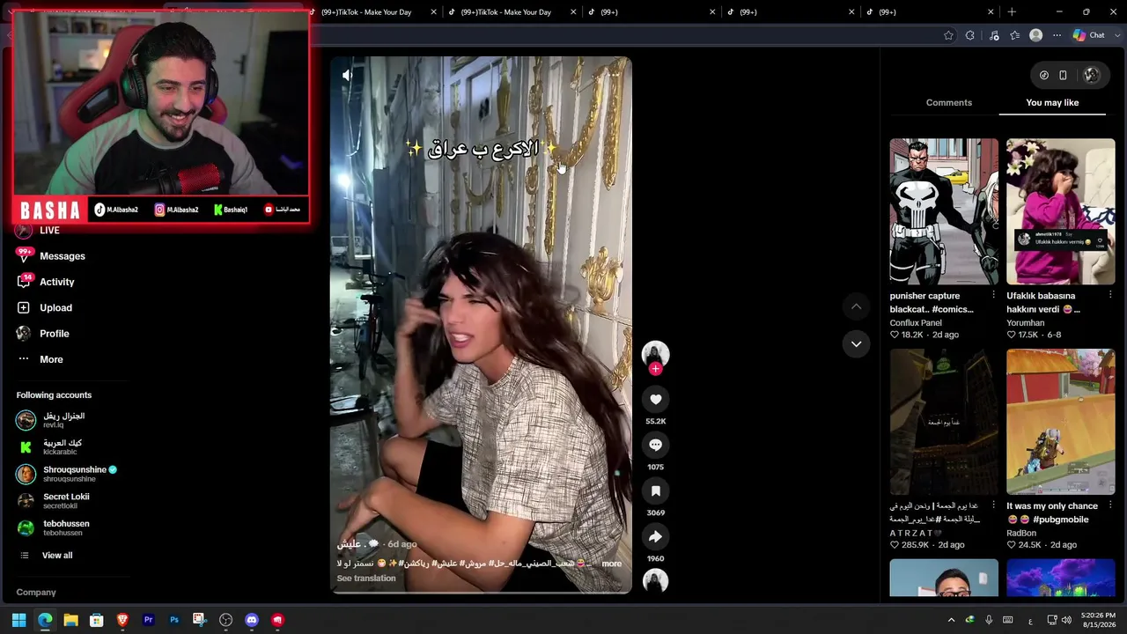The width and height of the screenshot is (1127, 634).
Task: Save the video with the bookmark icon
Action: pos(655,490)
